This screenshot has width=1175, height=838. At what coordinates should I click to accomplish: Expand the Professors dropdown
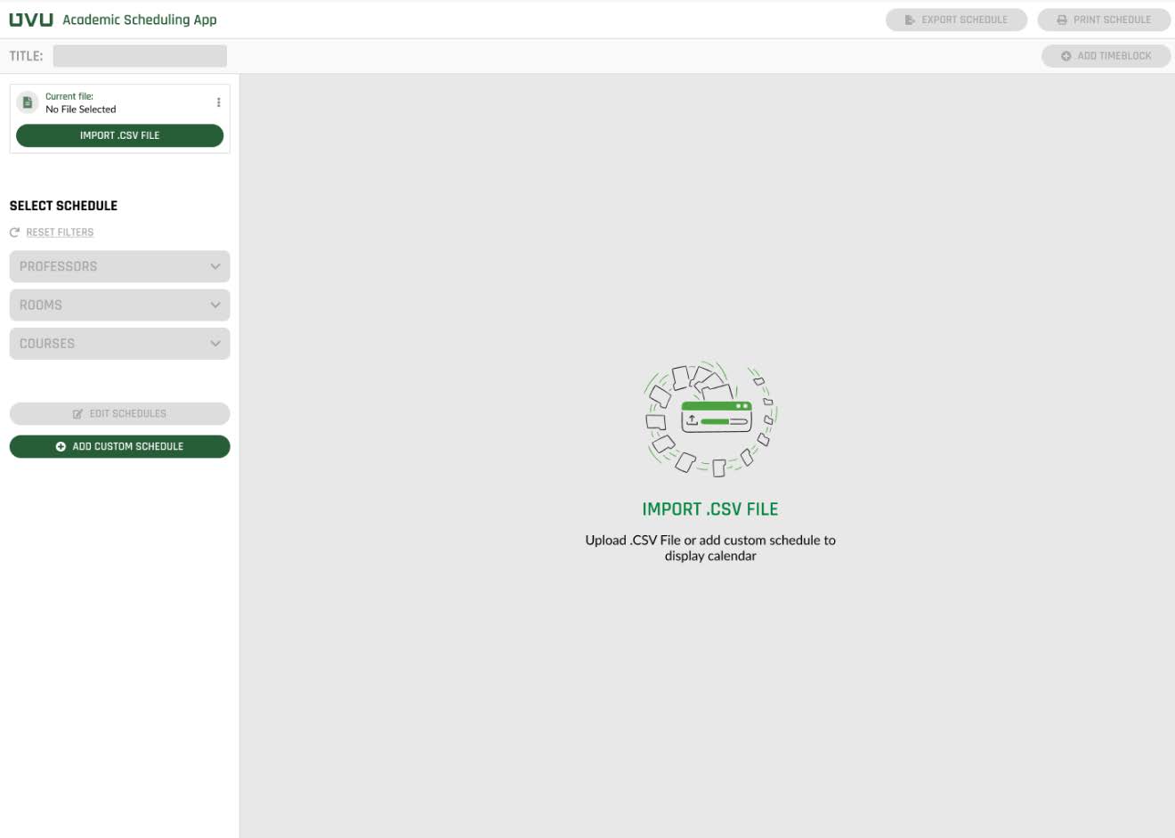[x=119, y=266]
